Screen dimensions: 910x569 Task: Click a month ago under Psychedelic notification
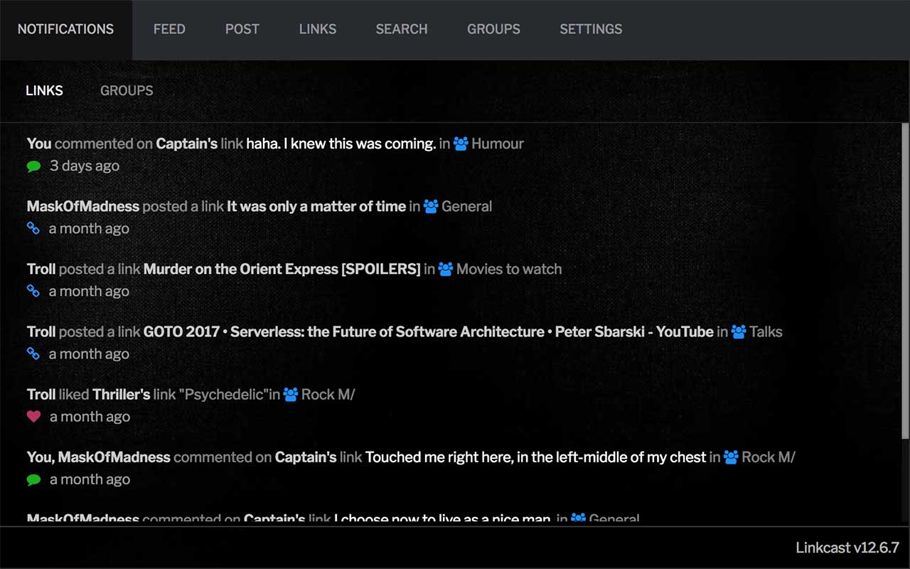coord(90,416)
